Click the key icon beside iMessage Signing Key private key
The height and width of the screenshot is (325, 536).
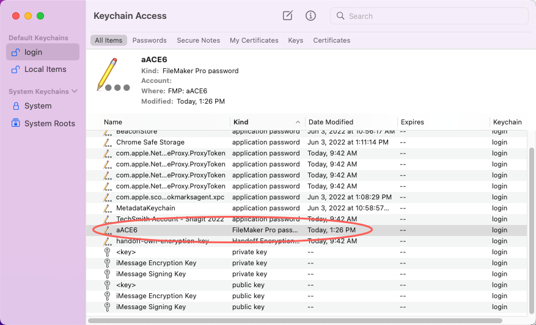click(x=108, y=274)
